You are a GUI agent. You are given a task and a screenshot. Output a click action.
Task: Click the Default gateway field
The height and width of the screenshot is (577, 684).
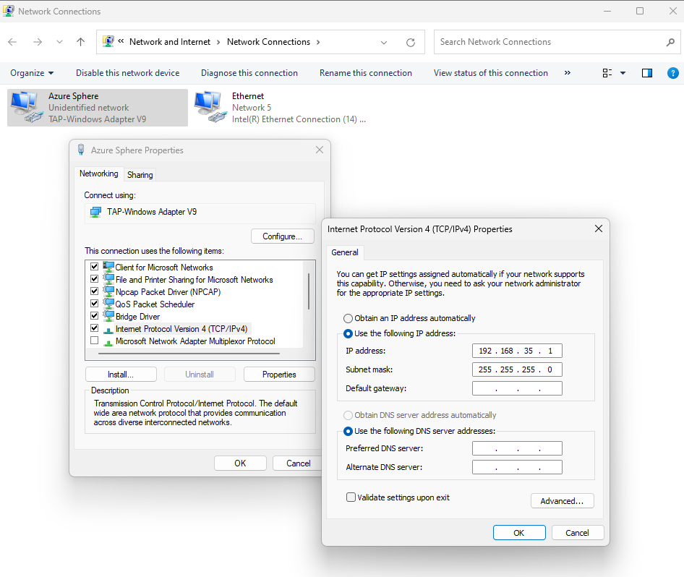pyautogui.click(x=517, y=388)
